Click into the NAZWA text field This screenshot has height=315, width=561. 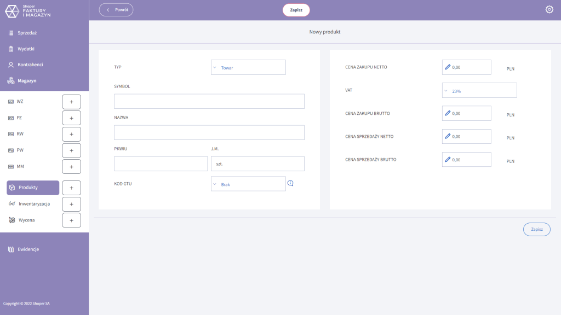tap(209, 132)
